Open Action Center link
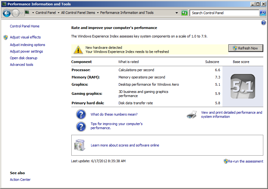Image resolution: width=268 pixels, height=189 pixels. click(20, 180)
